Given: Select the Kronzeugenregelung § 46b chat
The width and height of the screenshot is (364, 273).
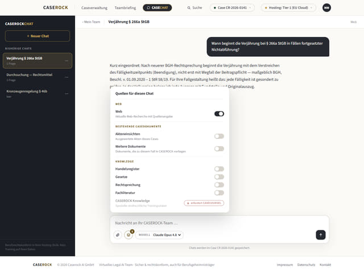Looking at the screenshot, I should pos(38,94).
